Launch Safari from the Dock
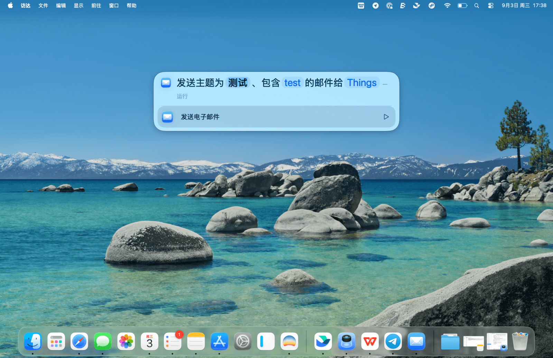553x358 pixels. tap(79, 342)
